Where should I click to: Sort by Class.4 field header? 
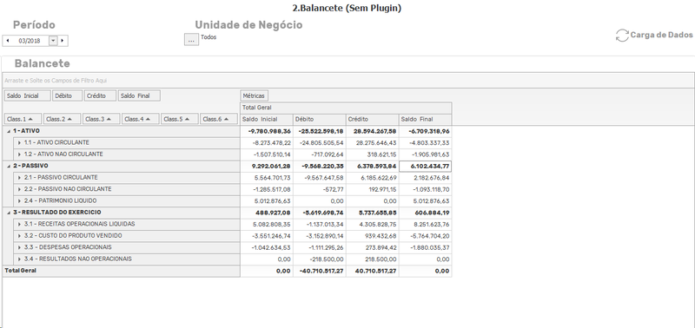[141, 119]
